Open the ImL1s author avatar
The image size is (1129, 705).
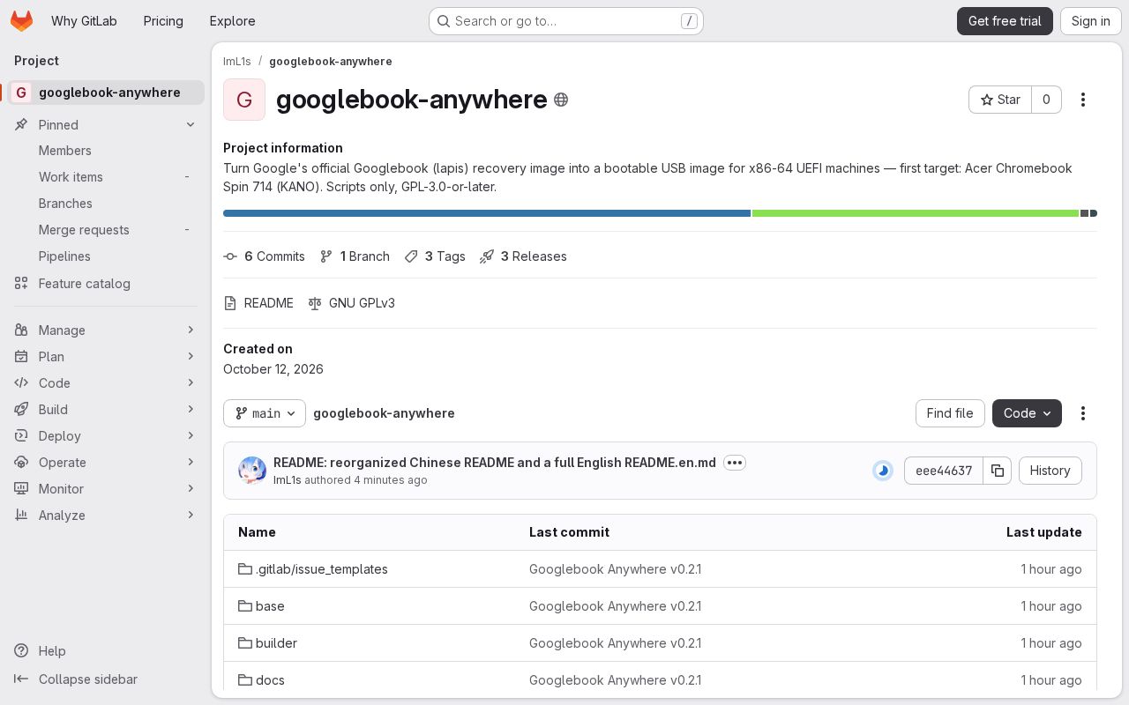click(252, 471)
